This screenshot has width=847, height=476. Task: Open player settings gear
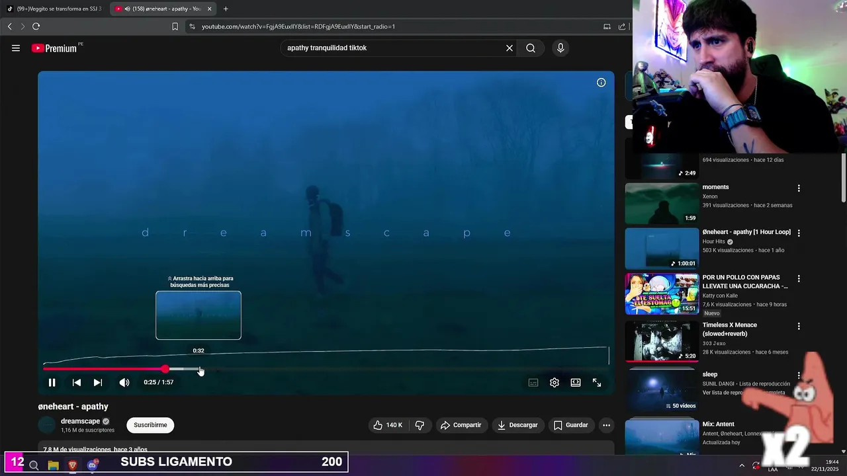pyautogui.click(x=555, y=383)
